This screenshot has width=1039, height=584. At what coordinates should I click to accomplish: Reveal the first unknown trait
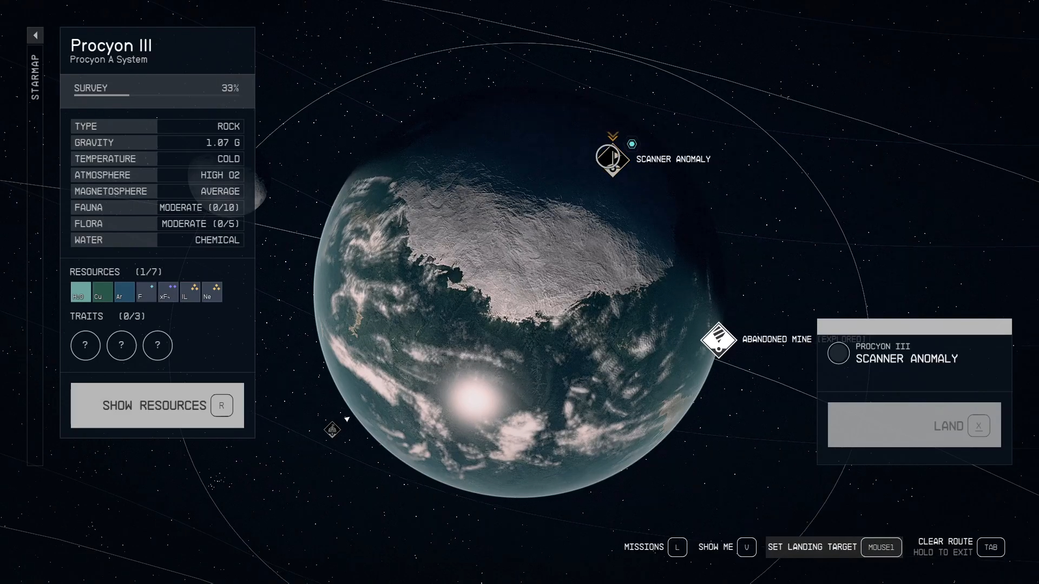pyautogui.click(x=85, y=345)
